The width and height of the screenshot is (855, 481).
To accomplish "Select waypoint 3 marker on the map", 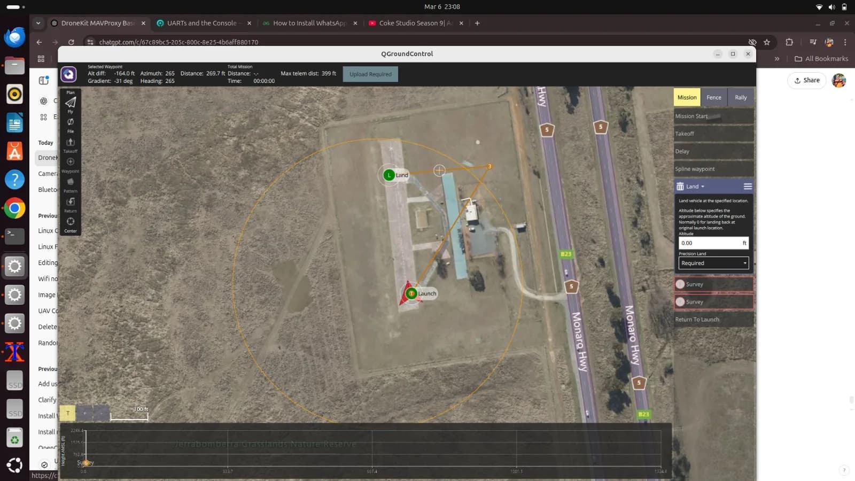I will point(489,166).
